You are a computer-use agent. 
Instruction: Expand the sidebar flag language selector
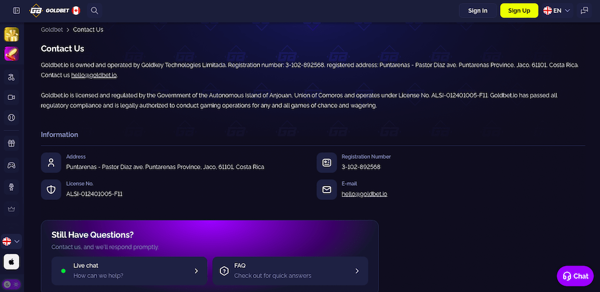(11, 241)
